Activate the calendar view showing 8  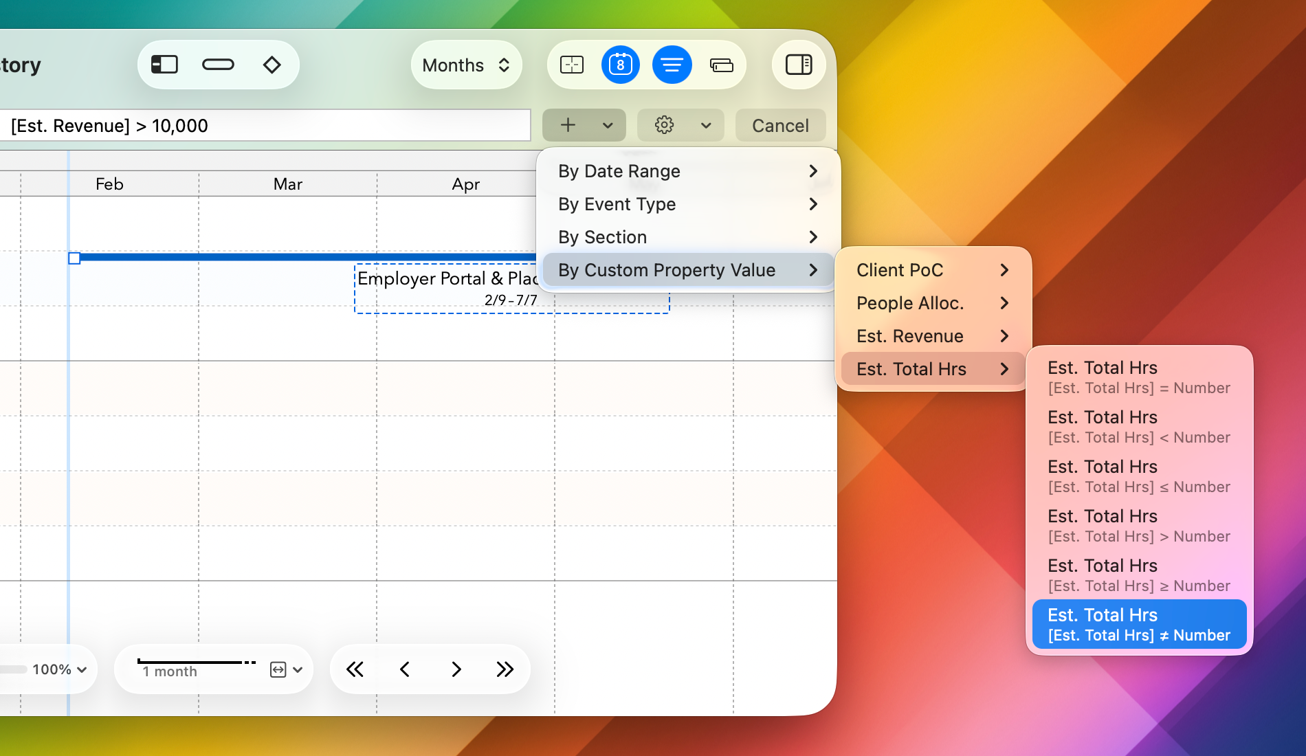(x=621, y=65)
